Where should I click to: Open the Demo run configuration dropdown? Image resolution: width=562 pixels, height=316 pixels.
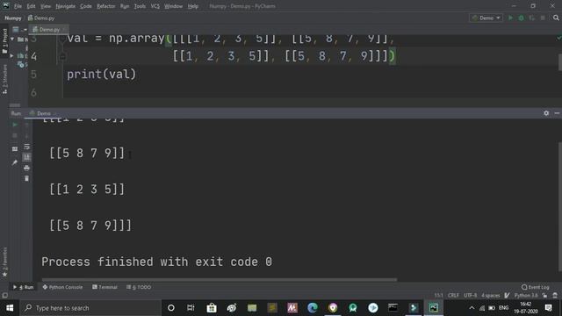[x=486, y=18]
